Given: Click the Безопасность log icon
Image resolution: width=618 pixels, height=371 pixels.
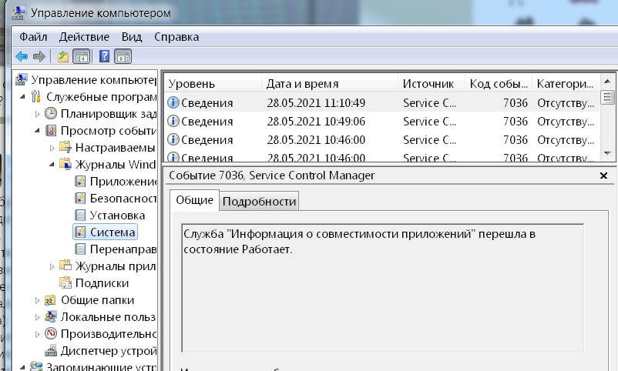Looking at the screenshot, I should point(80,198).
